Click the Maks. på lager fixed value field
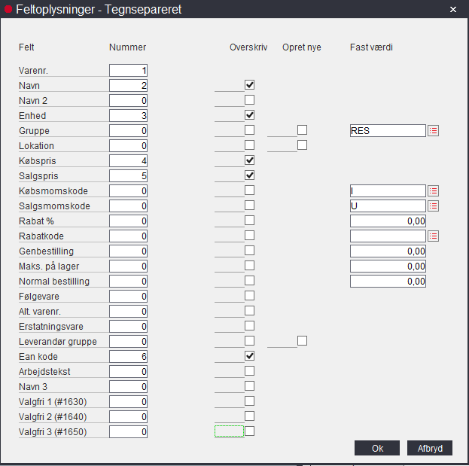The image size is (469, 466). point(388,266)
